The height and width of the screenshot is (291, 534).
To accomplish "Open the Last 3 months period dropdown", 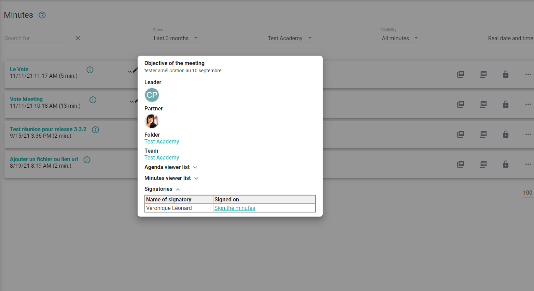I will tap(176, 38).
